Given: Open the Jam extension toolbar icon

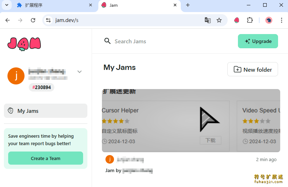Looking at the screenshot, I should click(237, 20).
